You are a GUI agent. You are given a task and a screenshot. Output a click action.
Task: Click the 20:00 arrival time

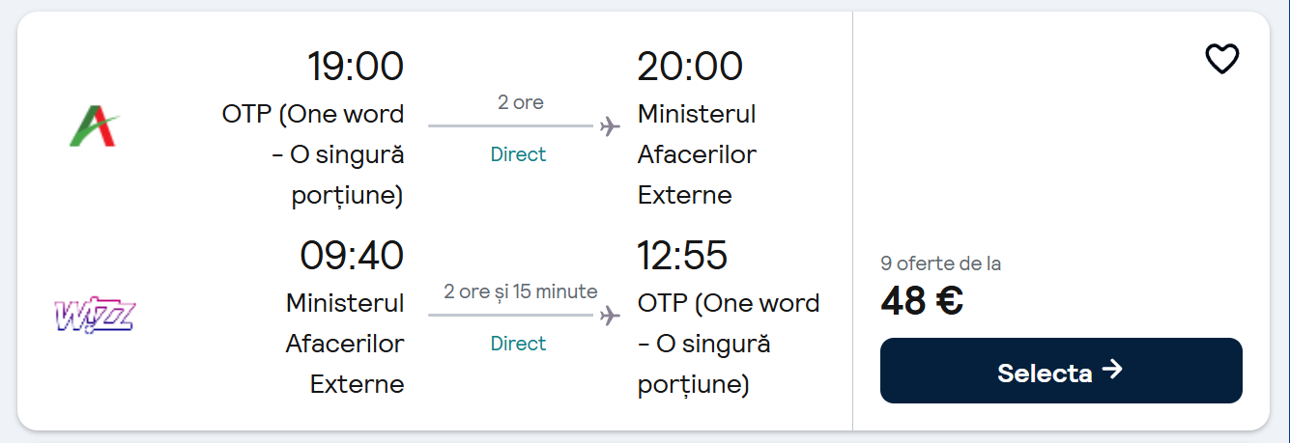coord(690,67)
